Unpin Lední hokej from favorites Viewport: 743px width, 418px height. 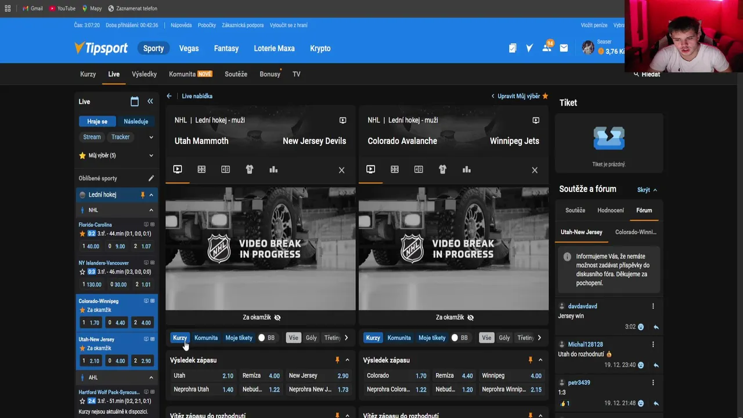tap(143, 195)
